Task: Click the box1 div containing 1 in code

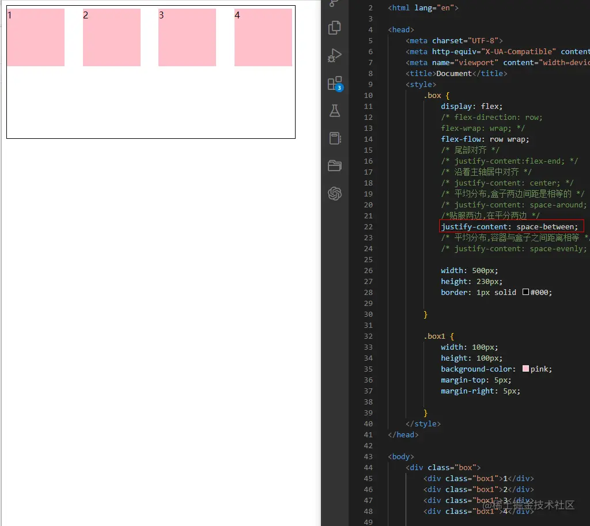Action: (479, 478)
